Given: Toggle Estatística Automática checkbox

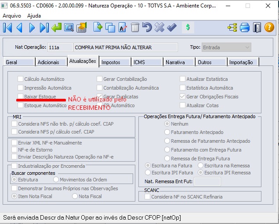Looking at the screenshot, I should [182, 87].
